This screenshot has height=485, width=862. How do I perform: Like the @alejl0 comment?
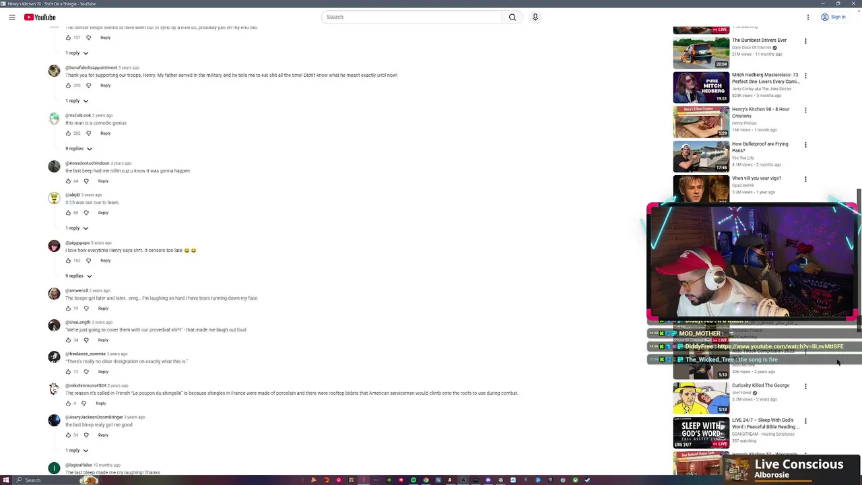(x=68, y=213)
